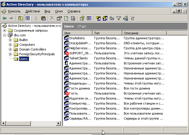Click the tree pane's left scroll arrow
This screenshot has height=135, width=189.
click(4, 123)
